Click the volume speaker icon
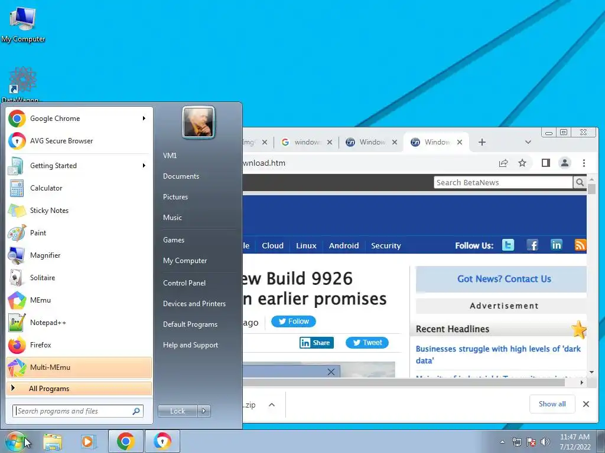The height and width of the screenshot is (453, 605). [545, 442]
